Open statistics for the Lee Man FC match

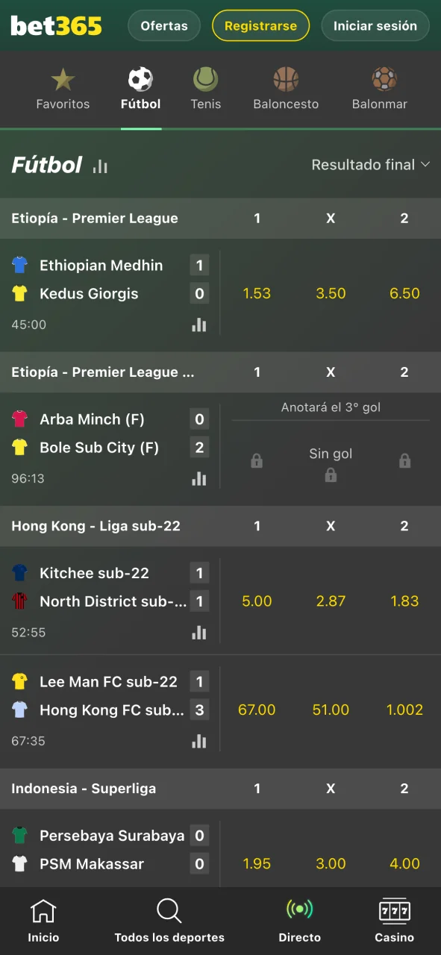(199, 741)
